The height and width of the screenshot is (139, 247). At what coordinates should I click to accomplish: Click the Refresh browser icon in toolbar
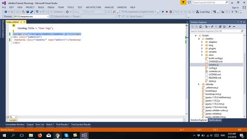(67, 12)
